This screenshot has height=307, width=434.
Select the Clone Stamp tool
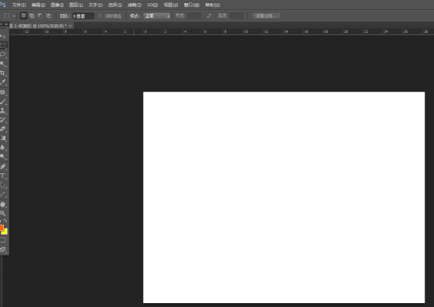click(x=3, y=110)
